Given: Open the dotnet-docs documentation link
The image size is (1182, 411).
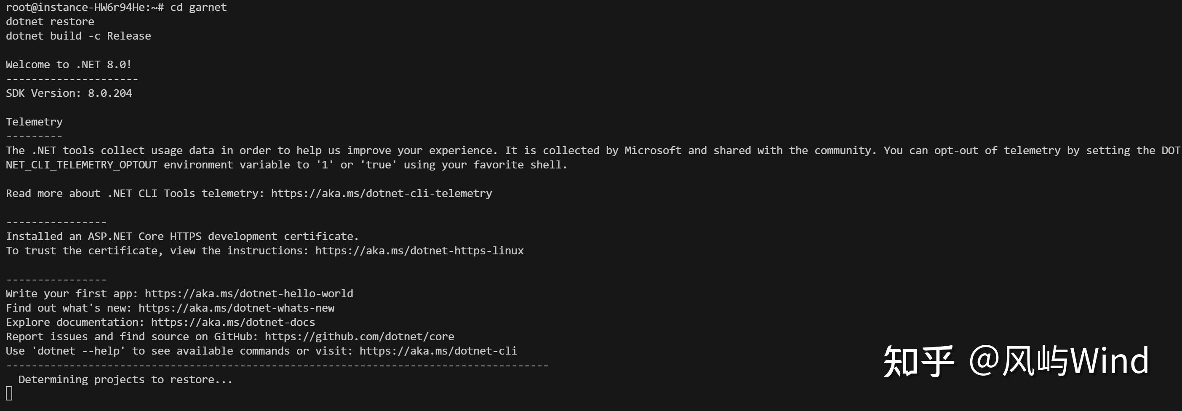Looking at the screenshot, I should [x=233, y=323].
